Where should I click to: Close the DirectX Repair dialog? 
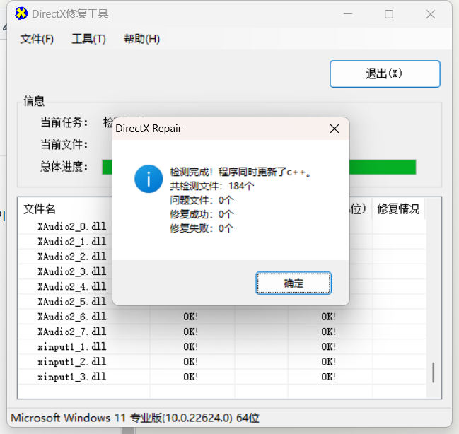[335, 129]
